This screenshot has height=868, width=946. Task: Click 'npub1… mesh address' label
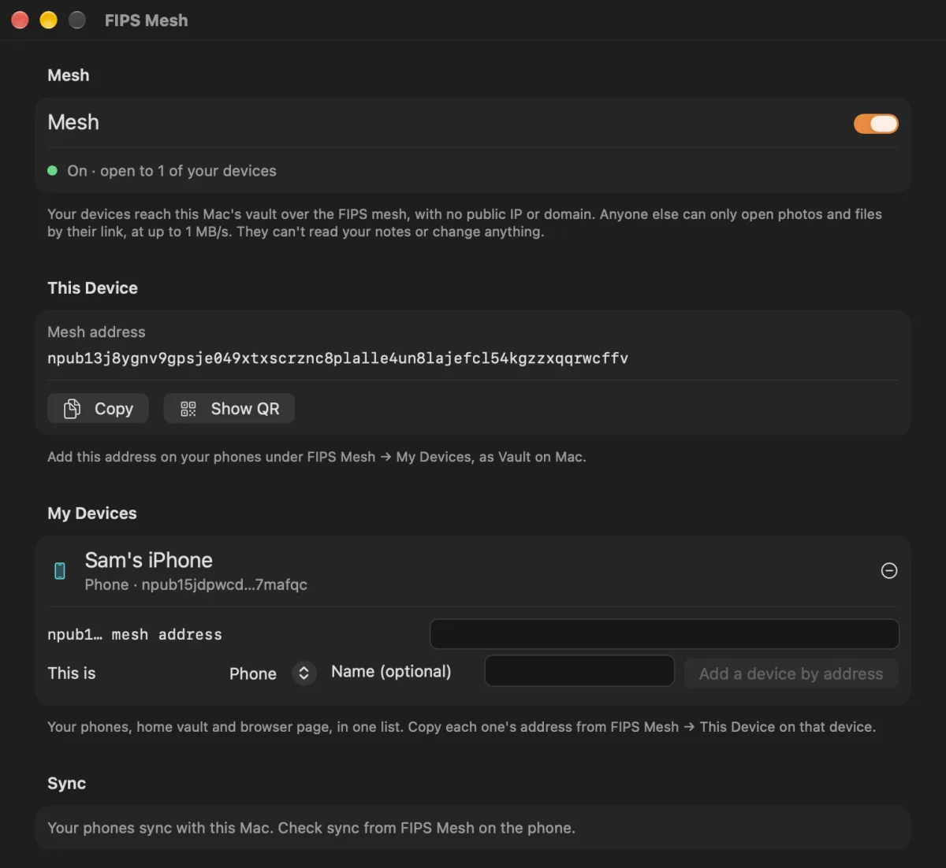[135, 634]
